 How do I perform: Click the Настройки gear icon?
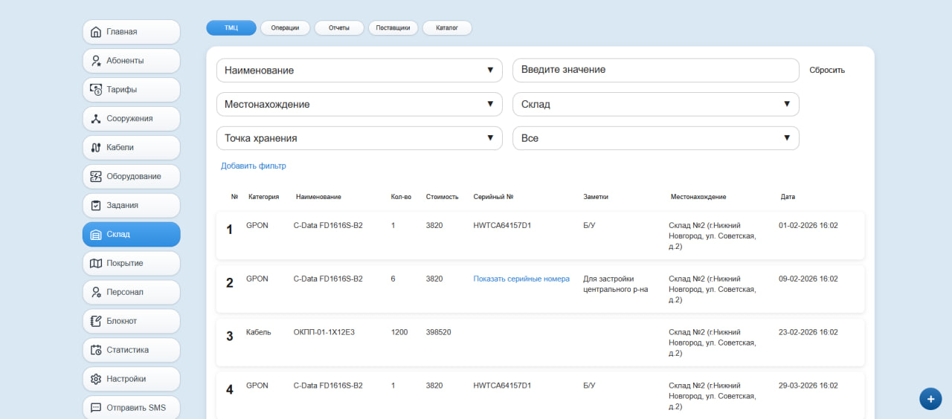point(95,380)
